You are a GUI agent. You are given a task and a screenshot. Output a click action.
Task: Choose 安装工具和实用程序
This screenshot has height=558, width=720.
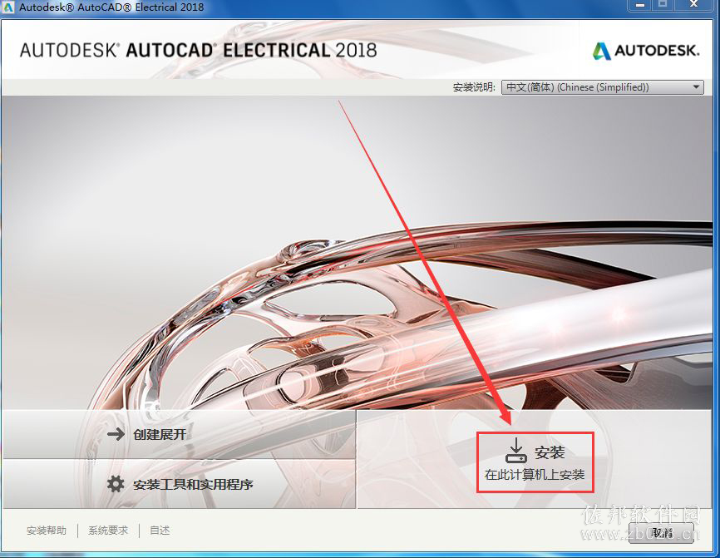click(179, 484)
